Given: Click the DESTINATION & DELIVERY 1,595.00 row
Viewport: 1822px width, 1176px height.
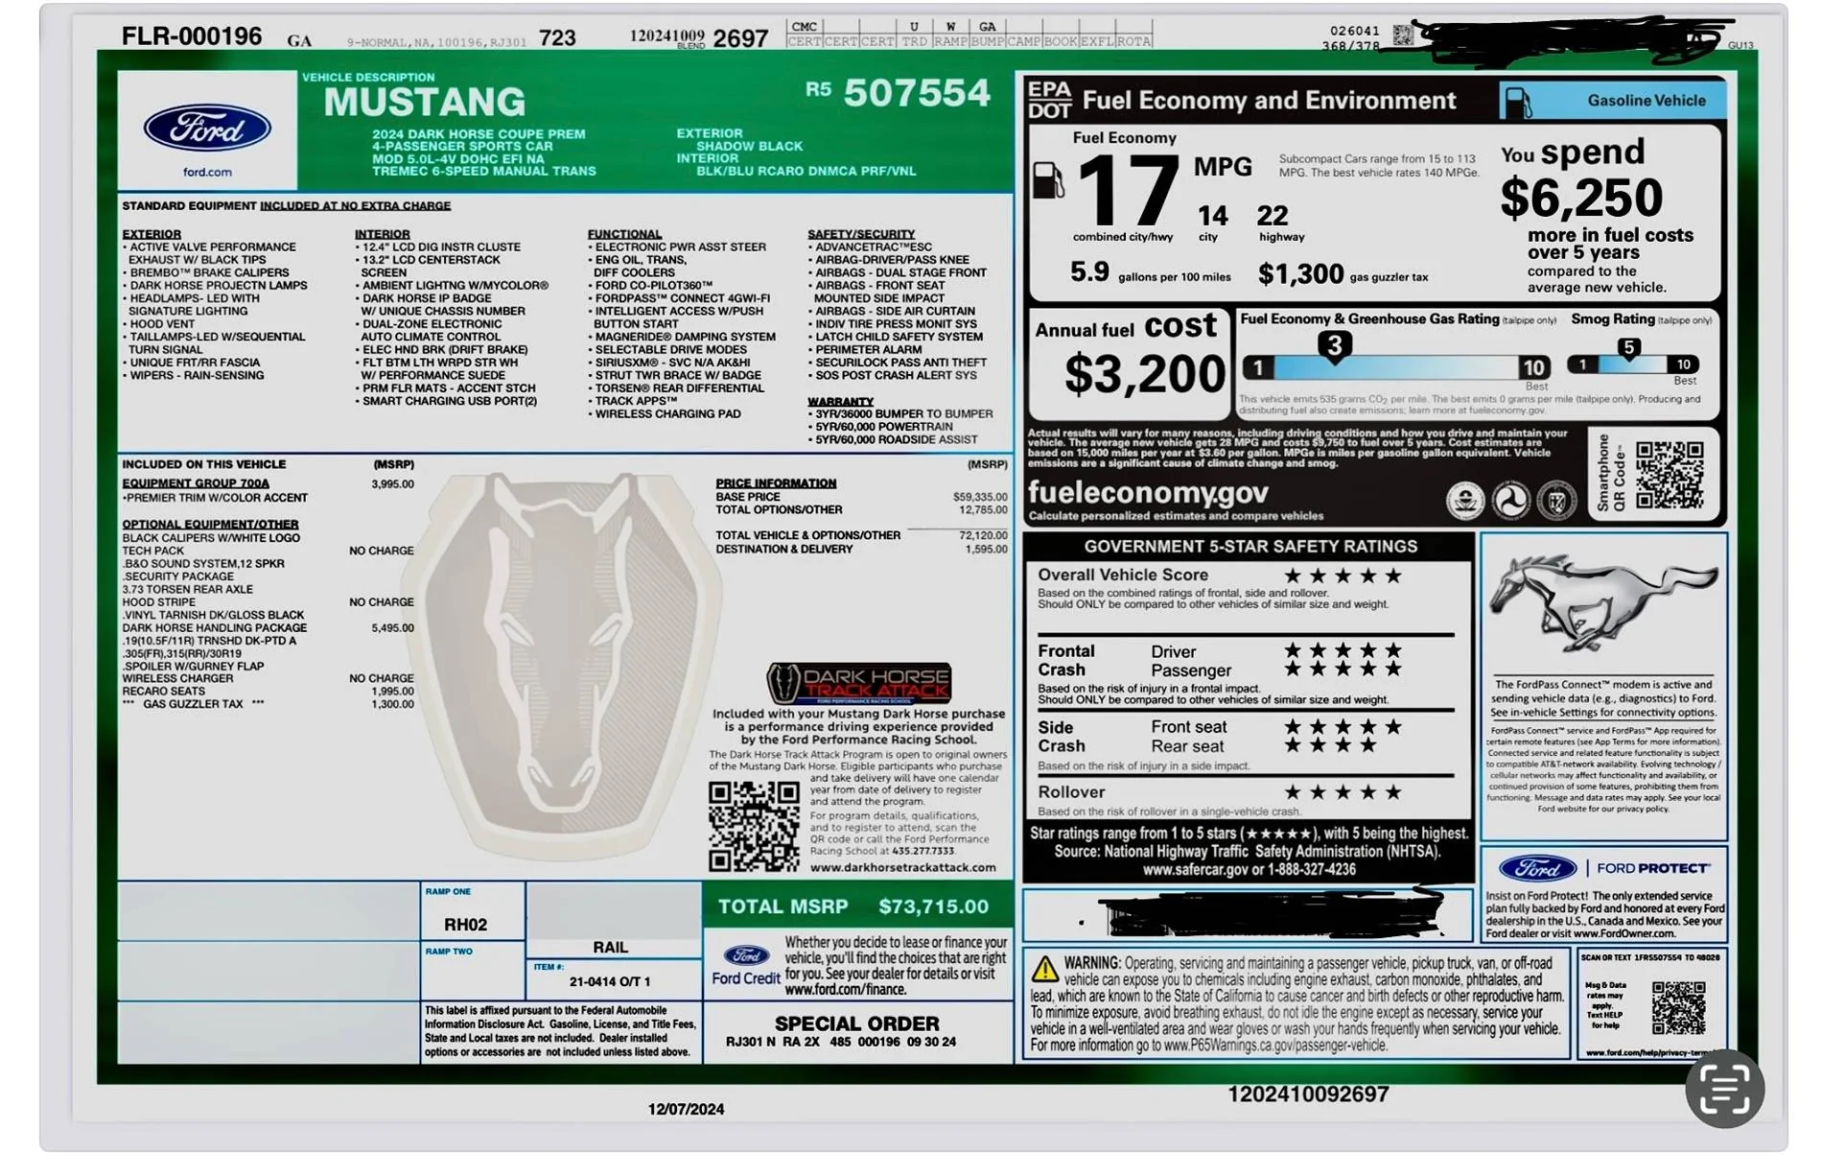Looking at the screenshot, I should [861, 550].
